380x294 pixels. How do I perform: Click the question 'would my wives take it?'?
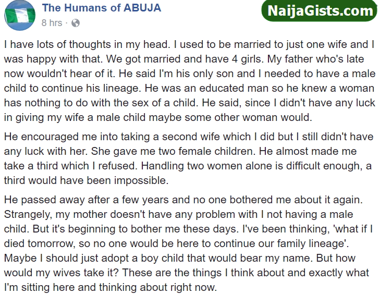pos(71,273)
